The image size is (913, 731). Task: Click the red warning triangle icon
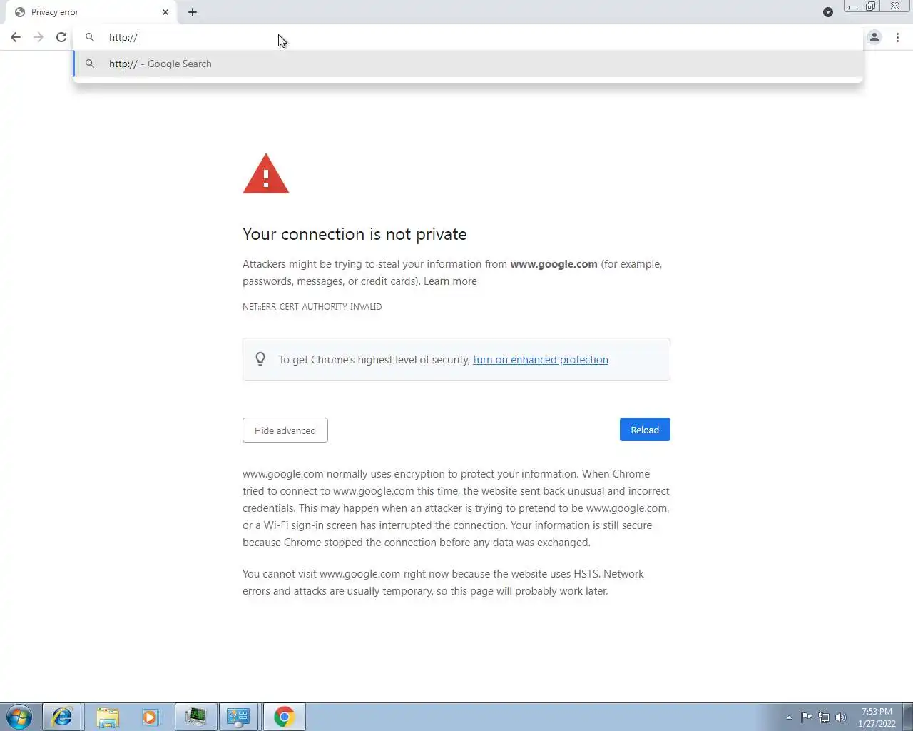click(266, 173)
